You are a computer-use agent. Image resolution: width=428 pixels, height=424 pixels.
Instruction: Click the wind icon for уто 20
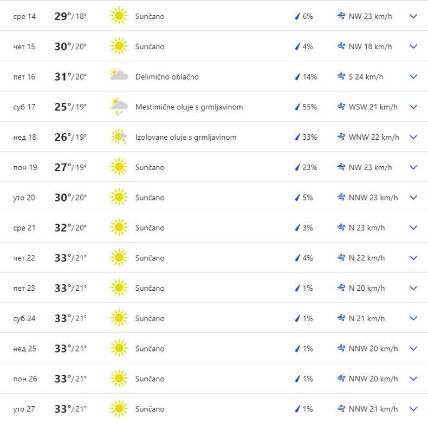[341, 198]
